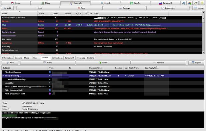Open the channel list Layout button

tap(199, 8)
